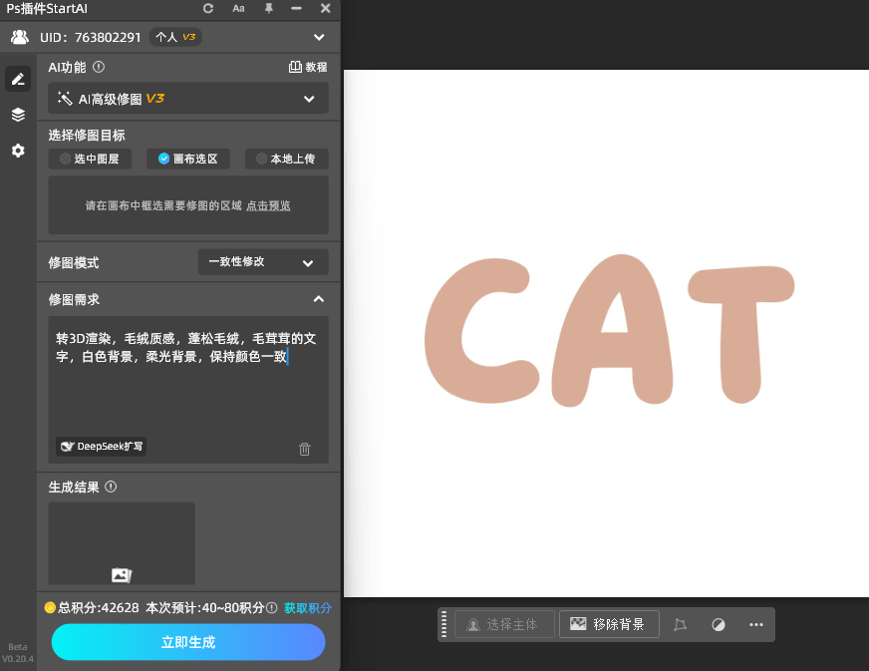The width and height of the screenshot is (869, 671).
Task: Click the warp transform icon in bottom toolbar
Action: [x=681, y=624]
